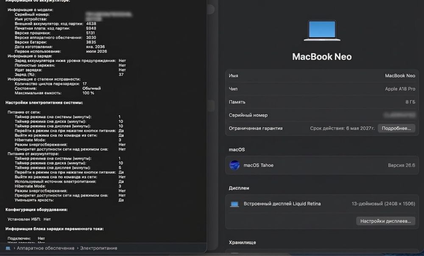Click Информация блока зарядки переменного тока heading
424x256 pixels.
[x=54, y=229]
